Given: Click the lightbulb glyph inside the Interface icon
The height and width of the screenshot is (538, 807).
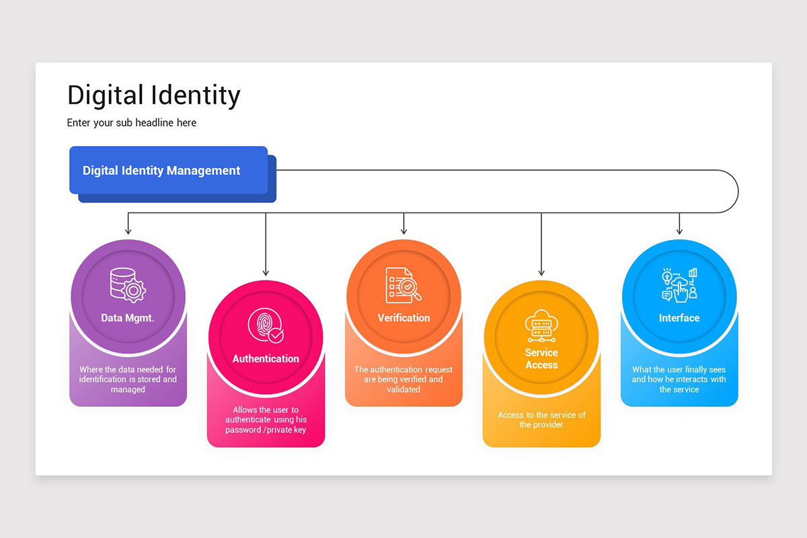Looking at the screenshot, I should 666,276.
